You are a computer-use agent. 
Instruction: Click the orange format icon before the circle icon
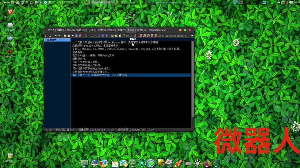156,36
